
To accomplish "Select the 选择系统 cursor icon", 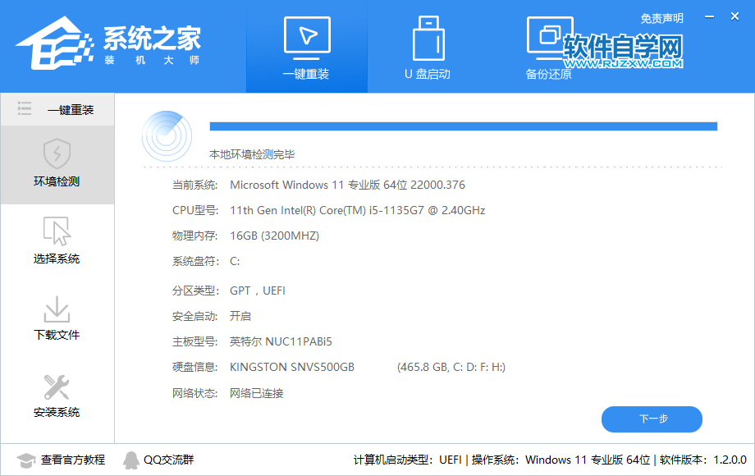I will point(57,231).
